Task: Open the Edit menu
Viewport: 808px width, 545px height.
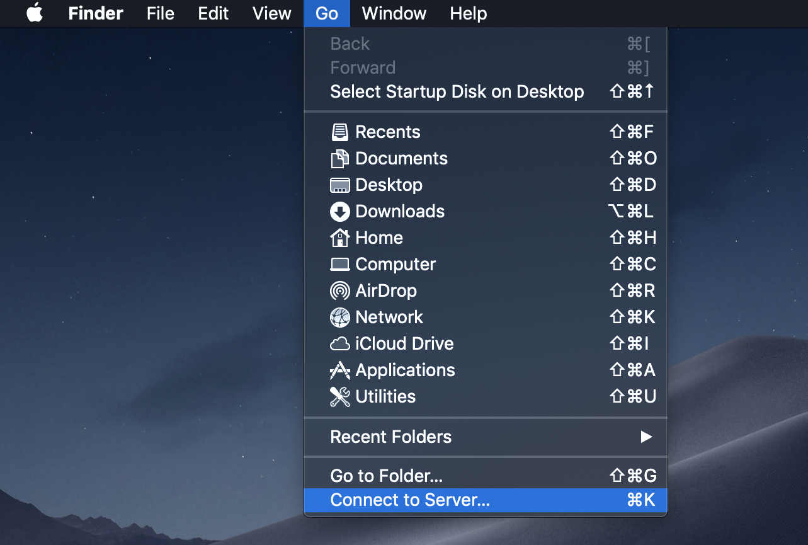Action: pyautogui.click(x=213, y=13)
